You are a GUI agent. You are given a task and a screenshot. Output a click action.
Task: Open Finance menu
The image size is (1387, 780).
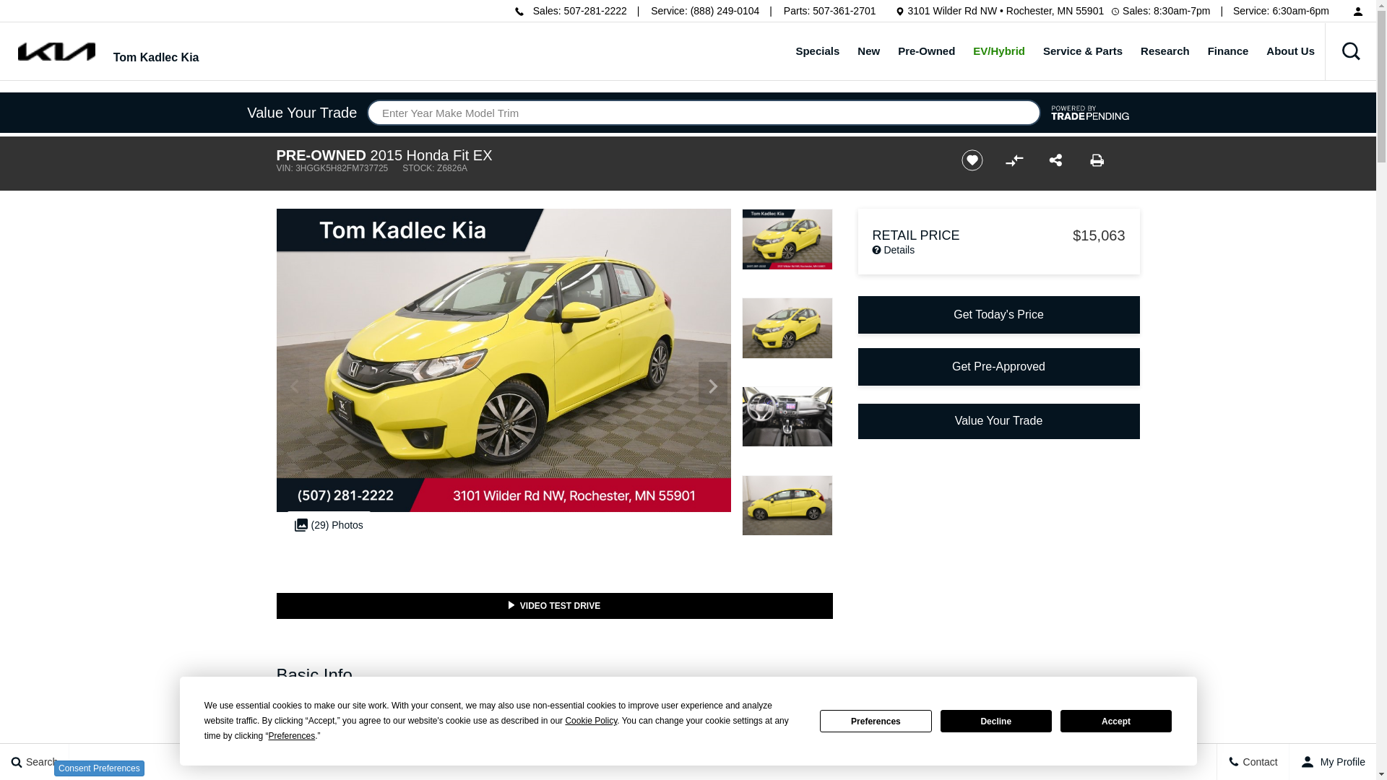[1227, 51]
